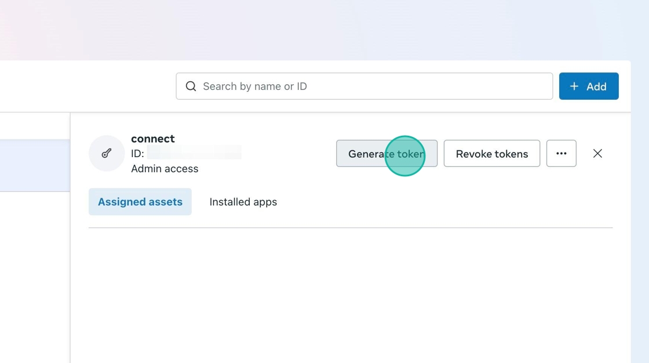Image resolution: width=649 pixels, height=363 pixels.
Task: Focus the Search by name or ID field
Action: [x=371, y=86]
